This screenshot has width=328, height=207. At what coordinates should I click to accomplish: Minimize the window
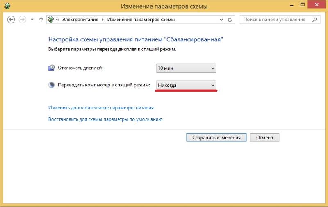click(x=292, y=5)
